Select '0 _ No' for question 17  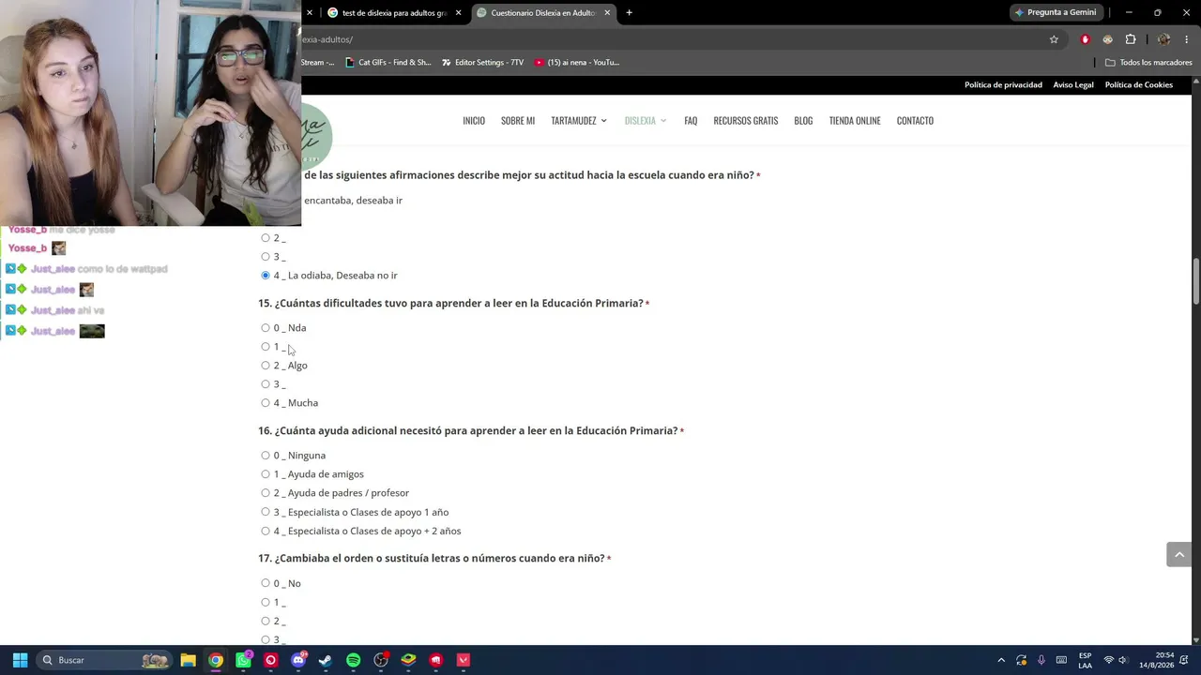(x=266, y=583)
